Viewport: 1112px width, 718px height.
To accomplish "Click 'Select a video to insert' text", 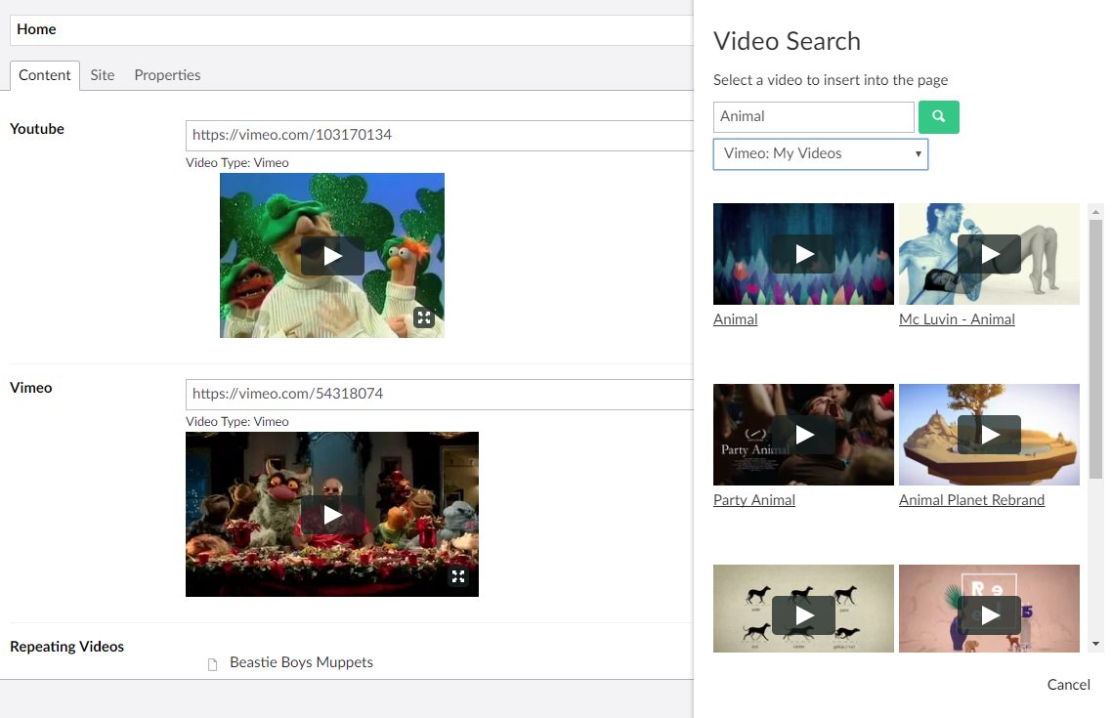I will point(831,80).
